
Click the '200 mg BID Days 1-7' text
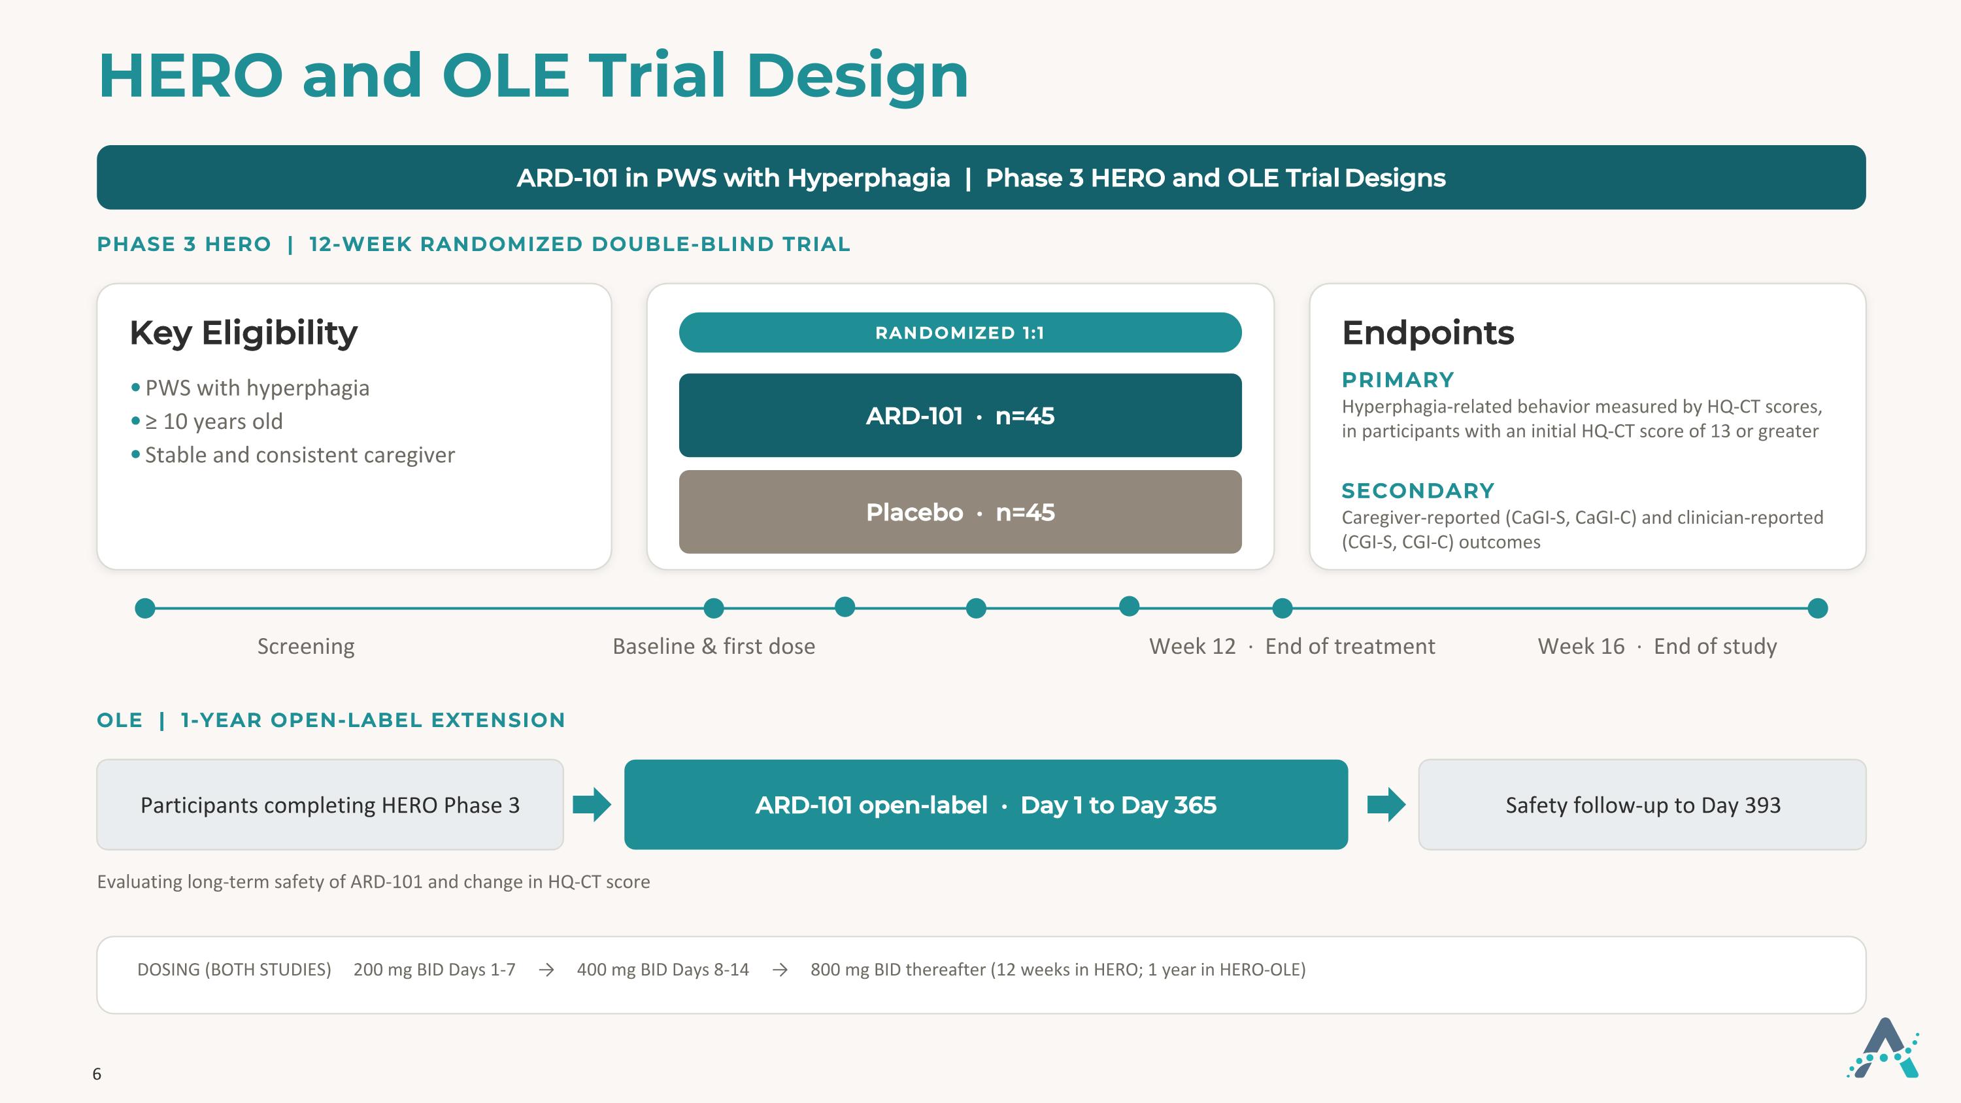[x=434, y=970]
